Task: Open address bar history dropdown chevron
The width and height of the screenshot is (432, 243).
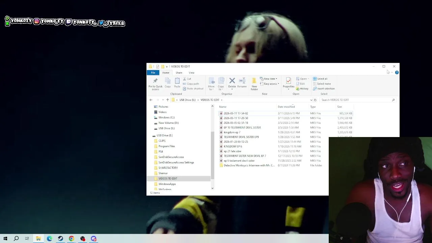Action: point(311,100)
